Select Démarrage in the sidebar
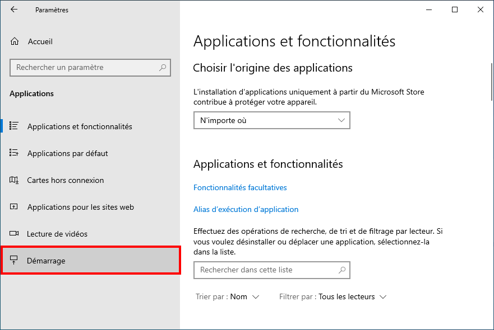The image size is (494, 330). [91, 261]
